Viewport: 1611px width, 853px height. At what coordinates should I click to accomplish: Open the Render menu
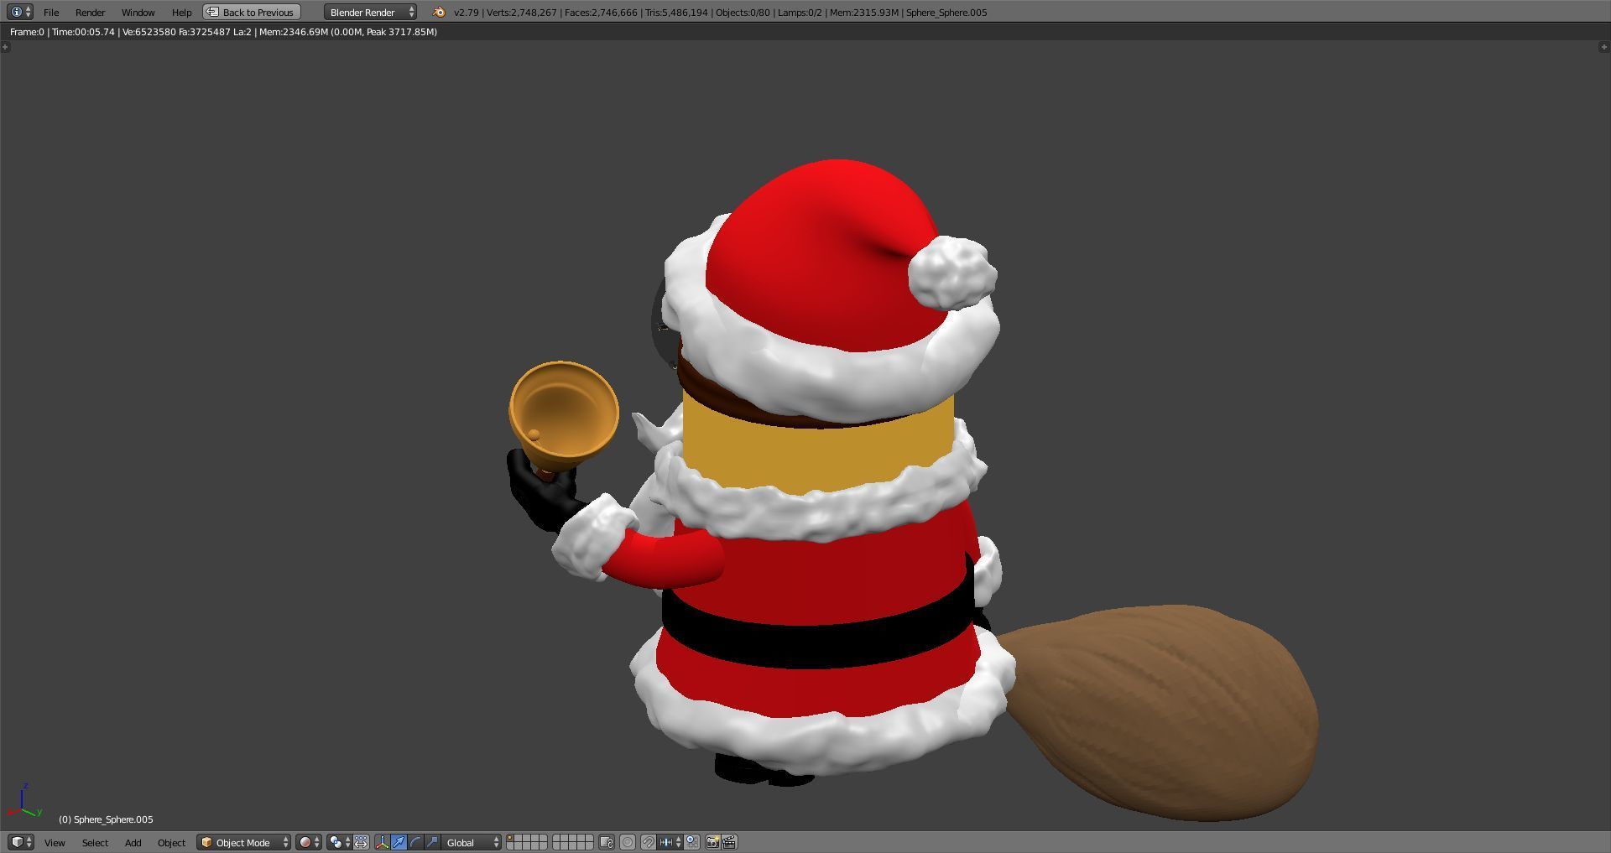pos(91,13)
